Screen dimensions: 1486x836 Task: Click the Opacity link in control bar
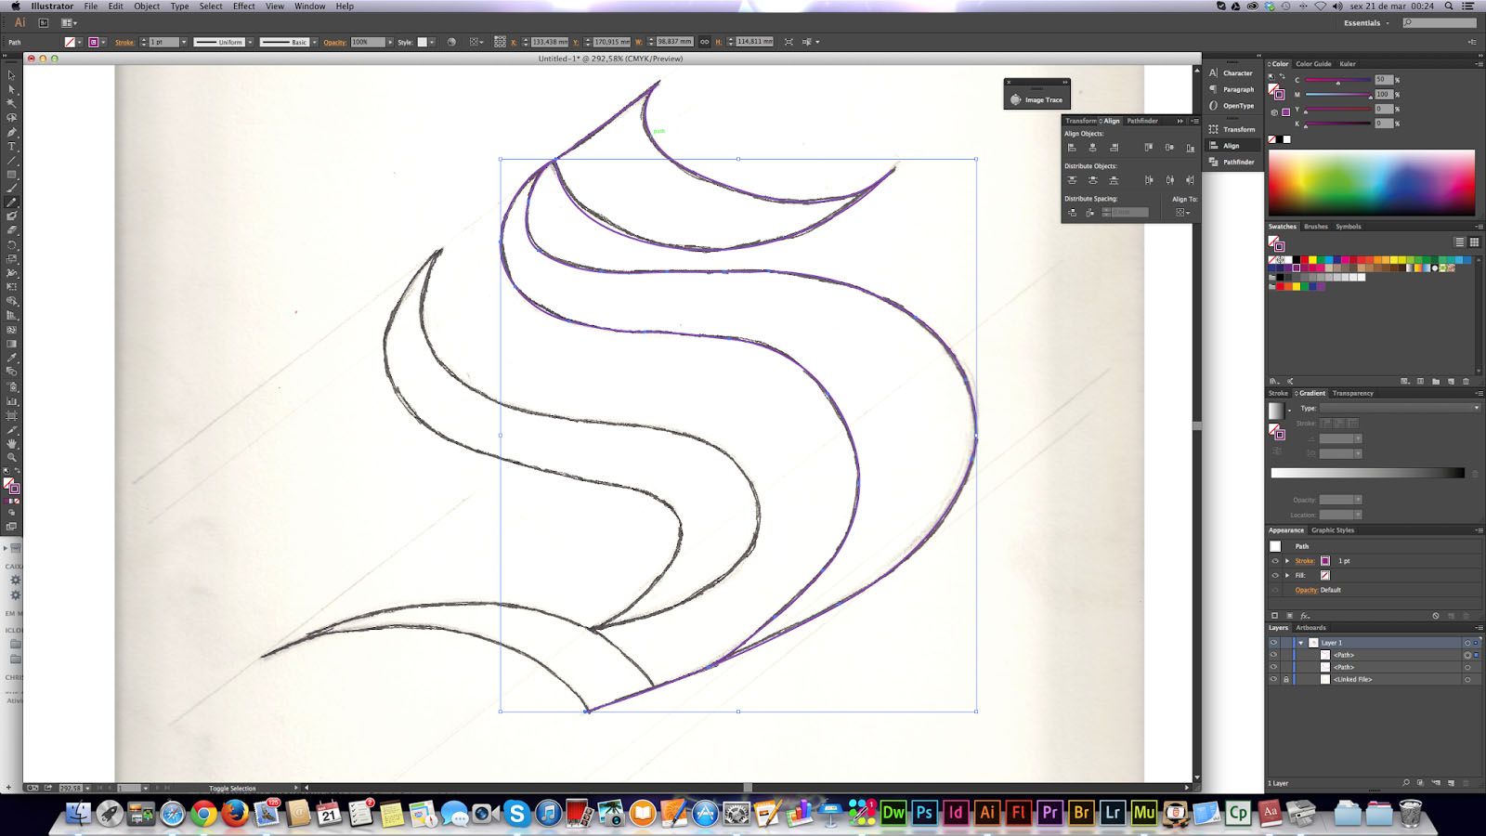(334, 43)
